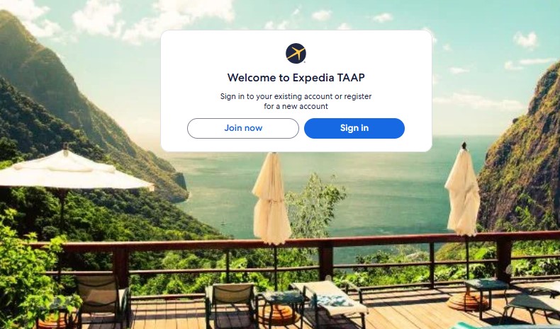
Task: Click the green tree behind the railing
Action: click(314, 205)
